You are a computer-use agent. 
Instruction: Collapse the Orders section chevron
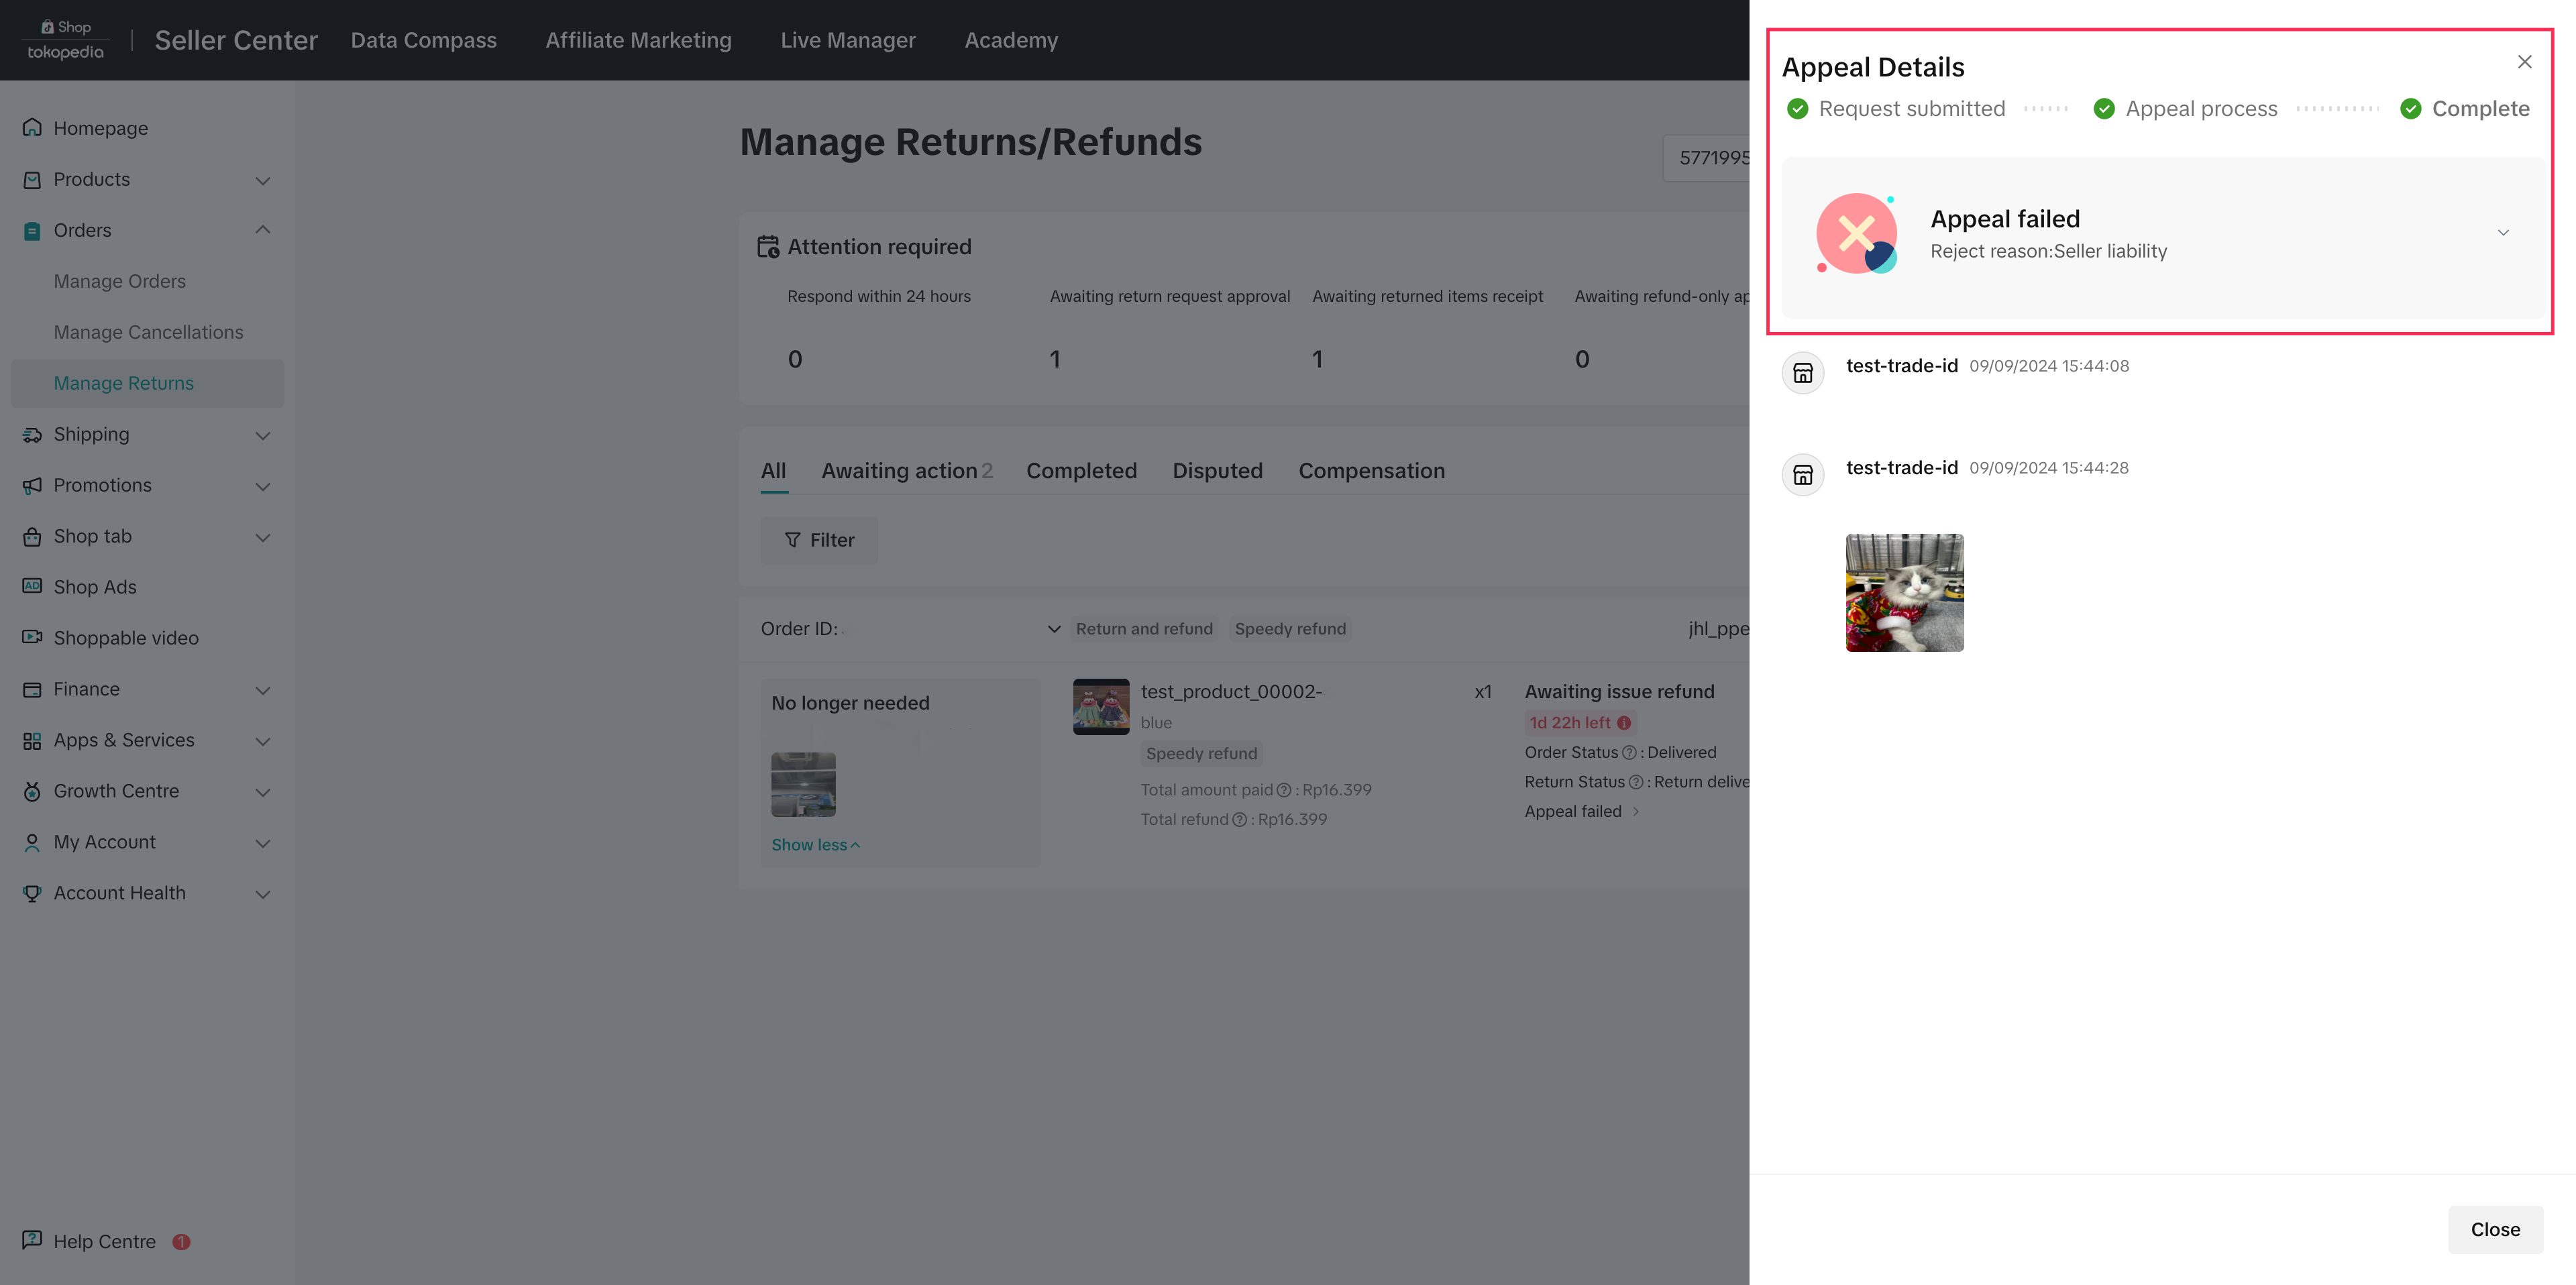(263, 230)
